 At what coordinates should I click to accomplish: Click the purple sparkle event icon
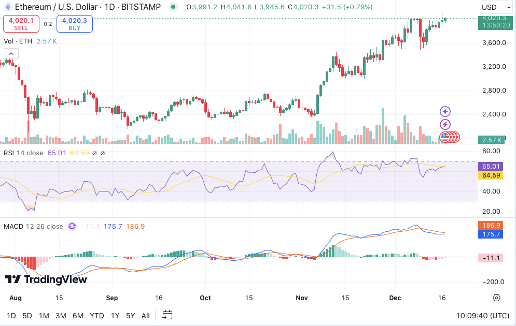(x=445, y=111)
